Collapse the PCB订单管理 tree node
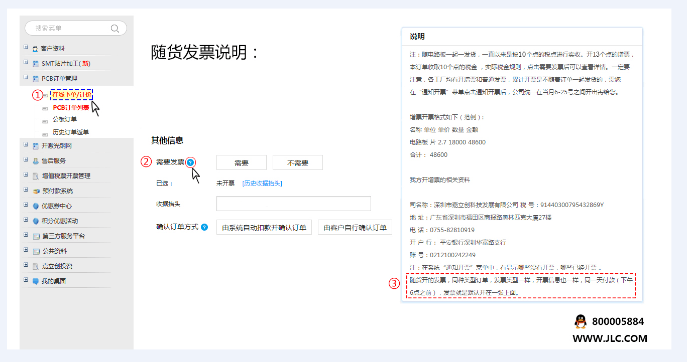 [26, 78]
